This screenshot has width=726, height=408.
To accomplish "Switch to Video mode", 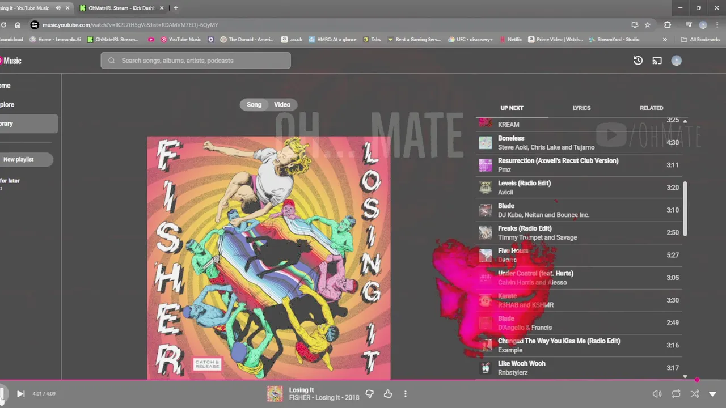I will coord(282,104).
